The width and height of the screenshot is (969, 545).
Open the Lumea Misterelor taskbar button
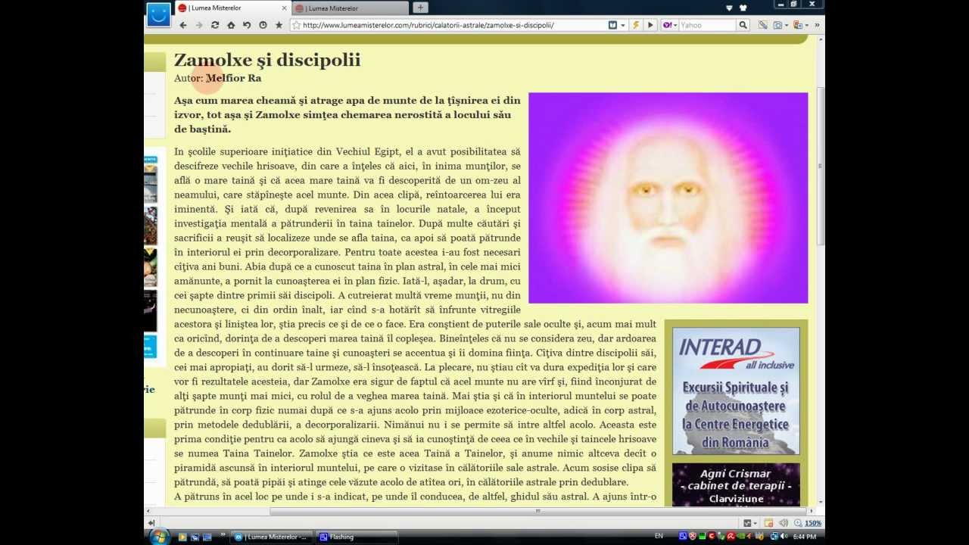point(271,537)
